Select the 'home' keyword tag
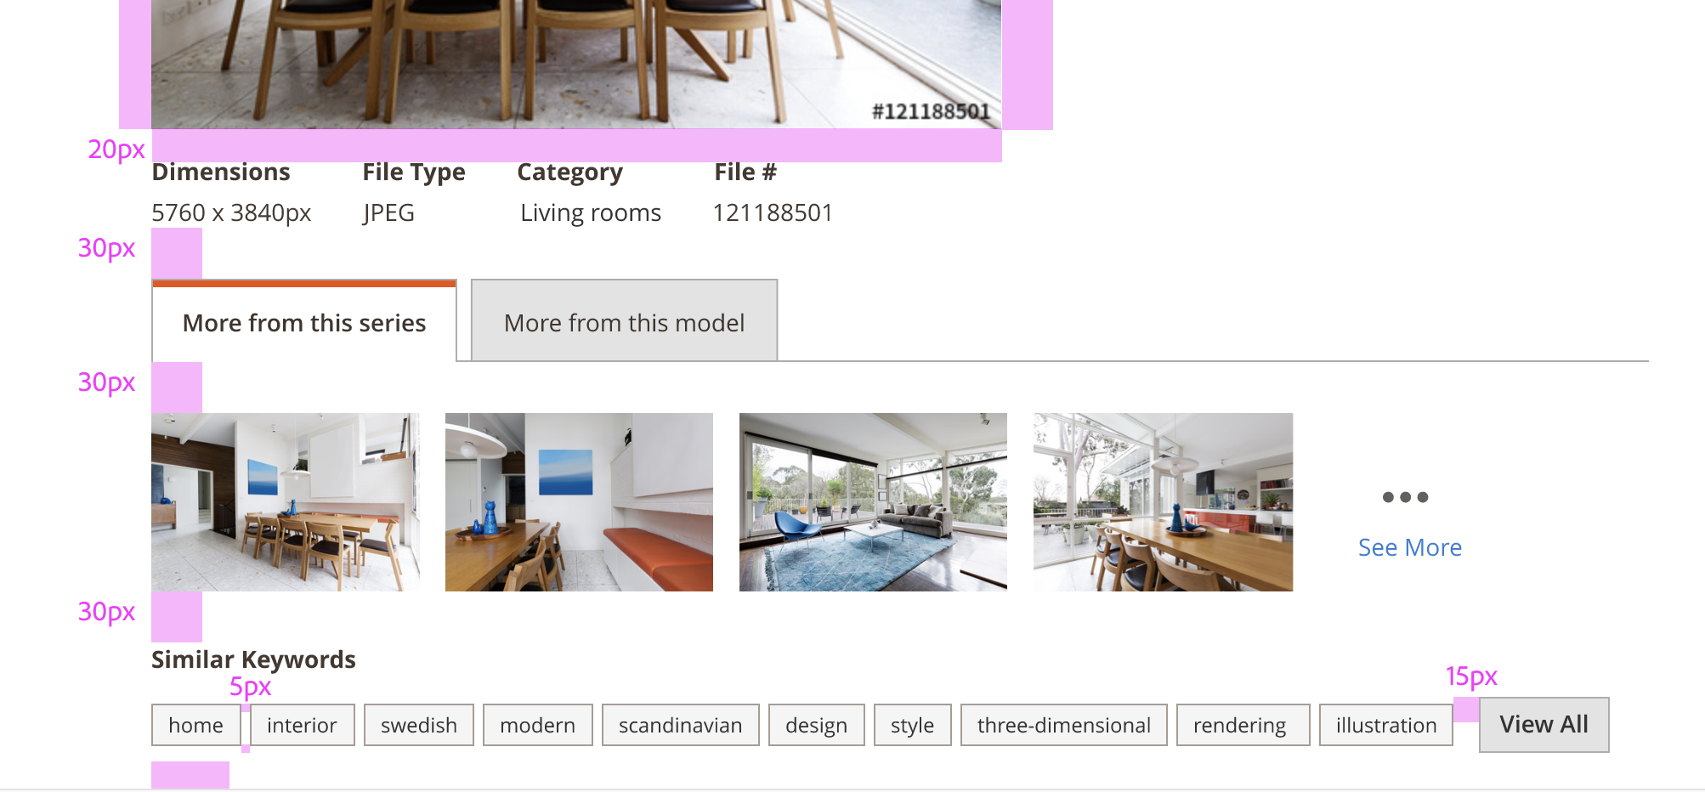The width and height of the screenshot is (1705, 792). [195, 725]
